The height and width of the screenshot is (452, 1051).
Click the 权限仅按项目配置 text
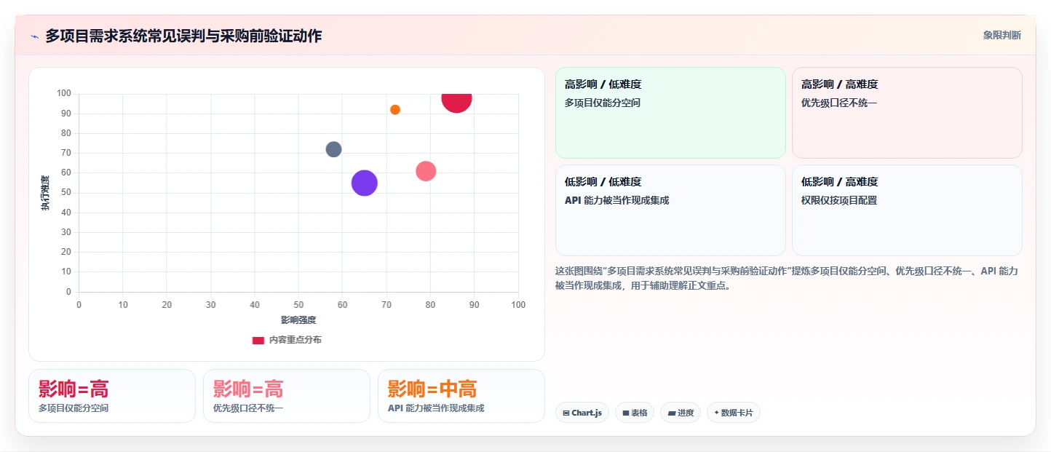[x=839, y=200]
